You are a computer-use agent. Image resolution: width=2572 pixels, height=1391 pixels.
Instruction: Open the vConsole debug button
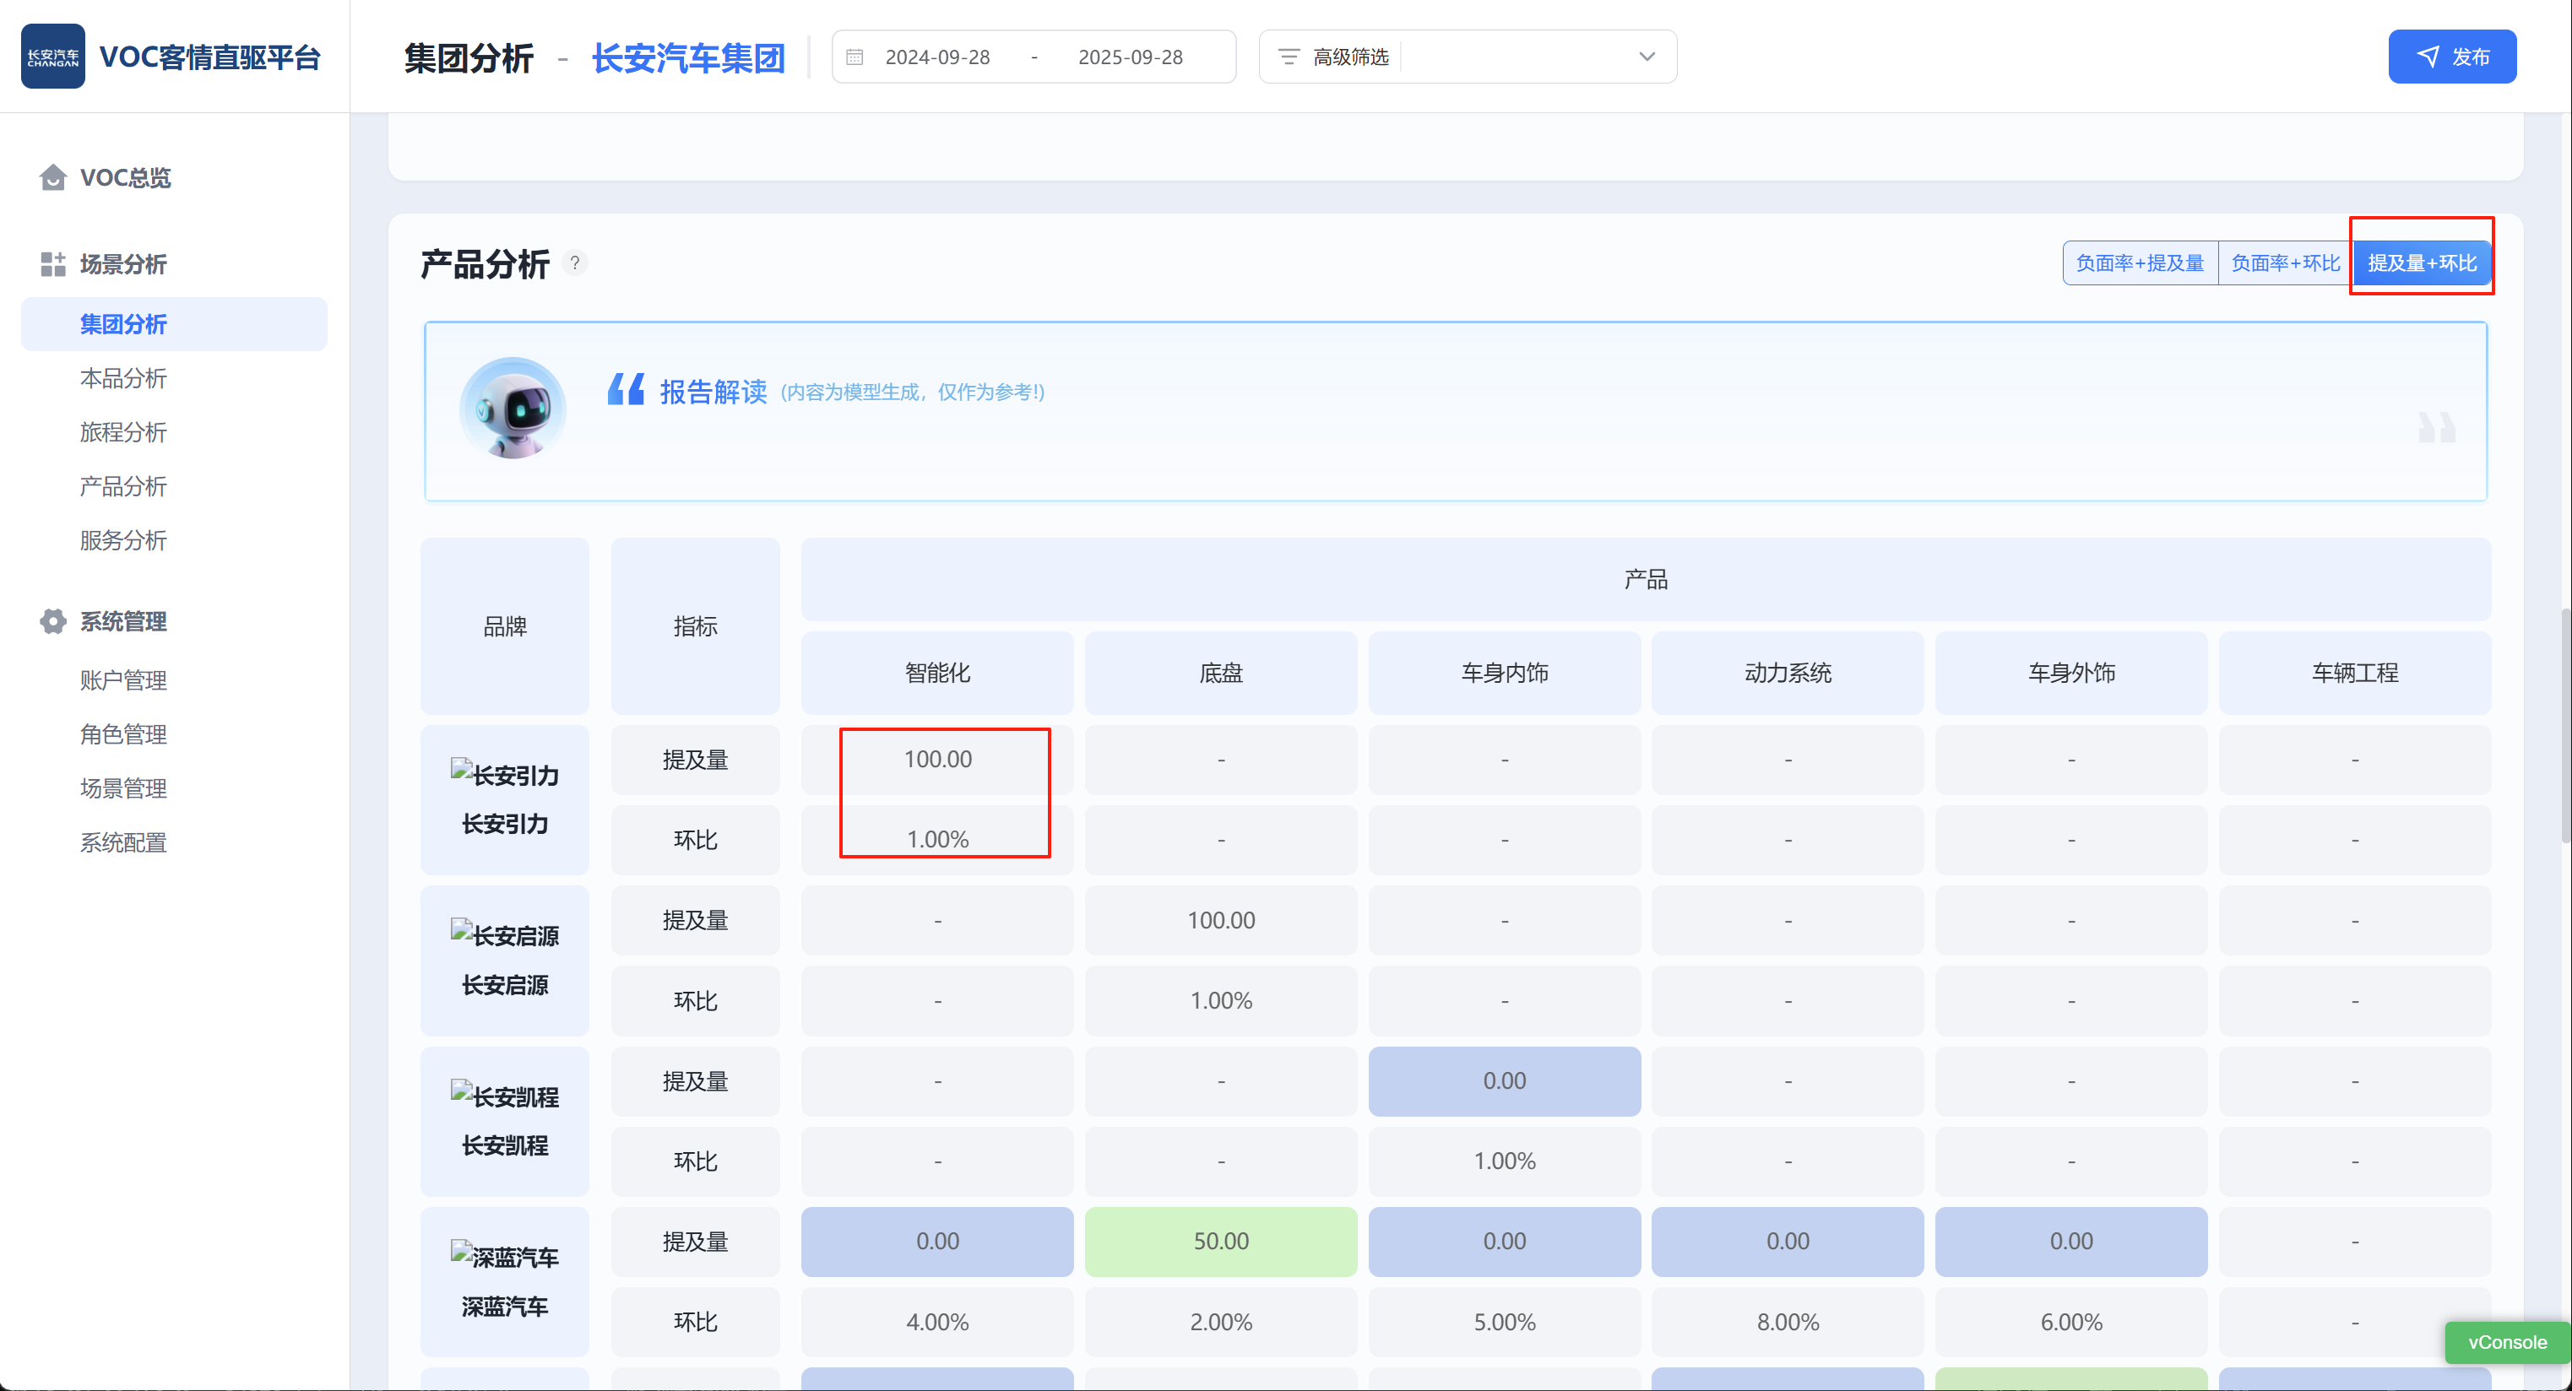point(2506,1342)
